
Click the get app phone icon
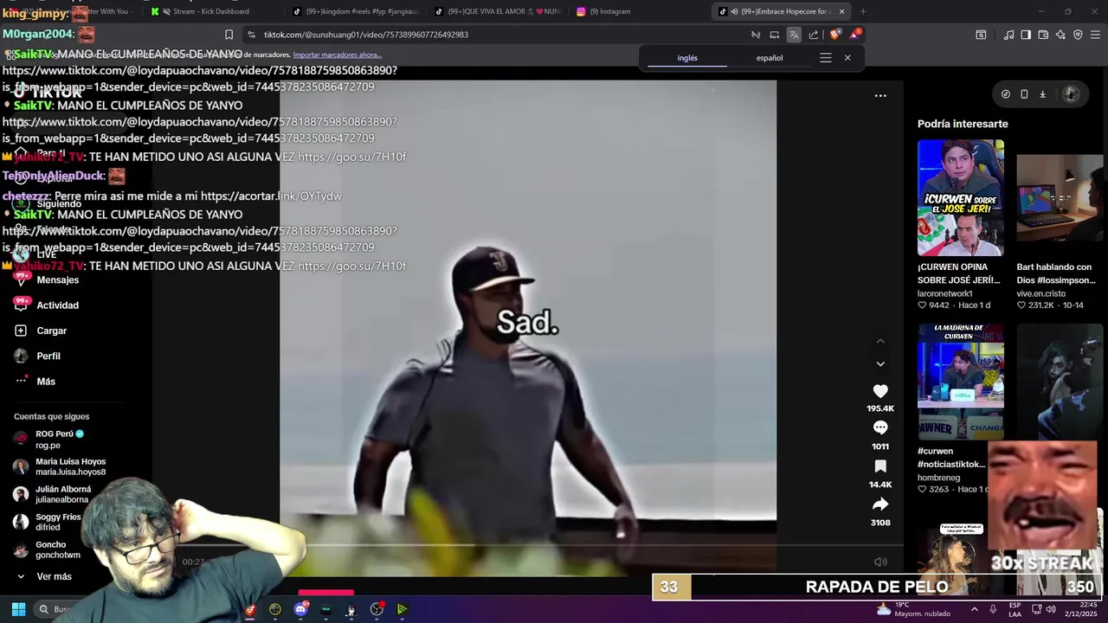(1024, 94)
